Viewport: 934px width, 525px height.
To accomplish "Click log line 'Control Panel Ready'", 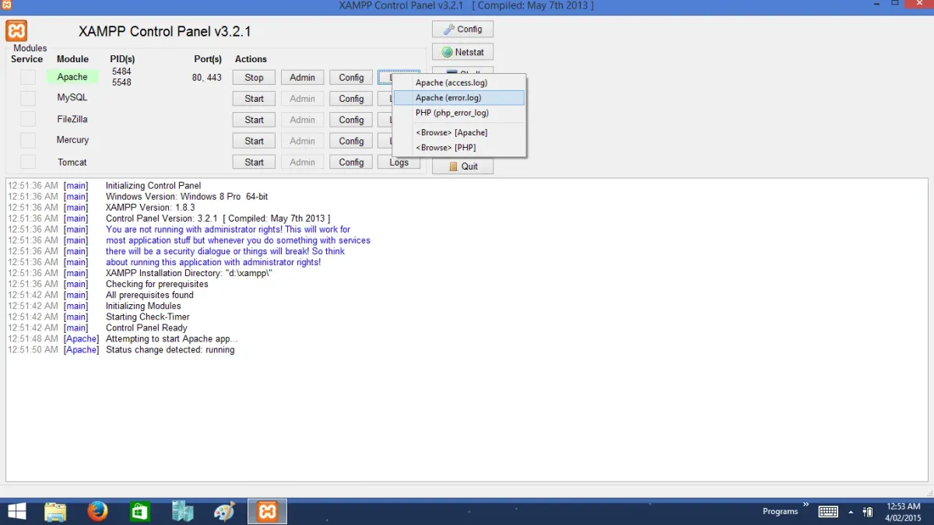I will pos(146,328).
